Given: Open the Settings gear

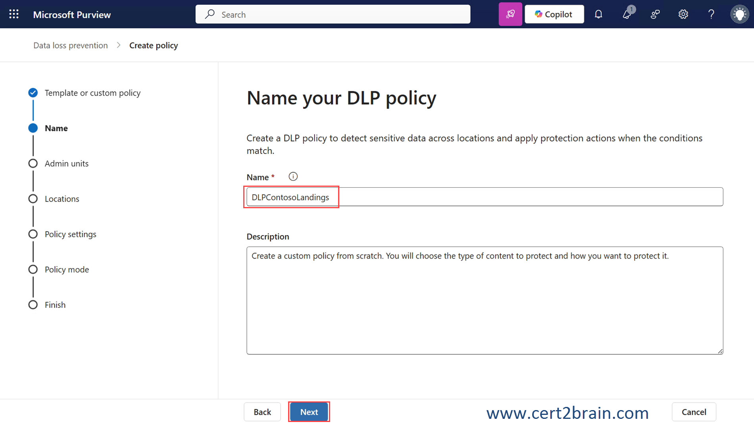Looking at the screenshot, I should (x=683, y=14).
